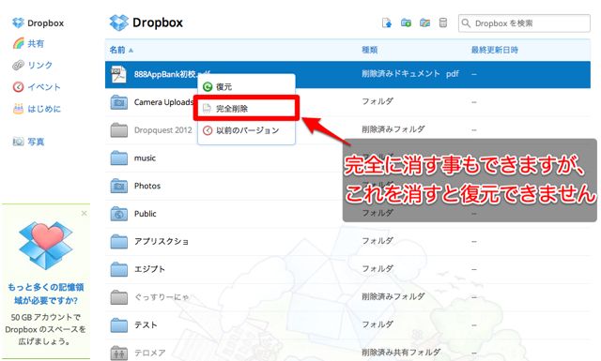Open the はじめに sidebar link
The width and height of the screenshot is (601, 361).
click(44, 109)
